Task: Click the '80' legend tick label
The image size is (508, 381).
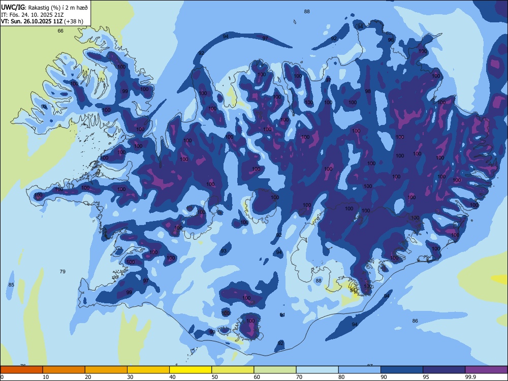Action: pyautogui.click(x=341, y=377)
